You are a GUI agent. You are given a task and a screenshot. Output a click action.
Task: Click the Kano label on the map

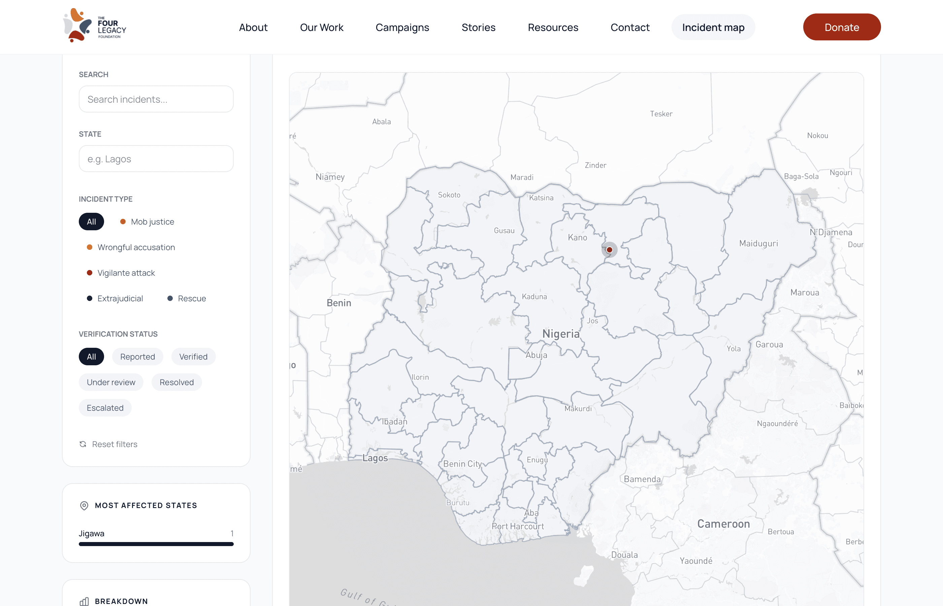pyautogui.click(x=577, y=237)
